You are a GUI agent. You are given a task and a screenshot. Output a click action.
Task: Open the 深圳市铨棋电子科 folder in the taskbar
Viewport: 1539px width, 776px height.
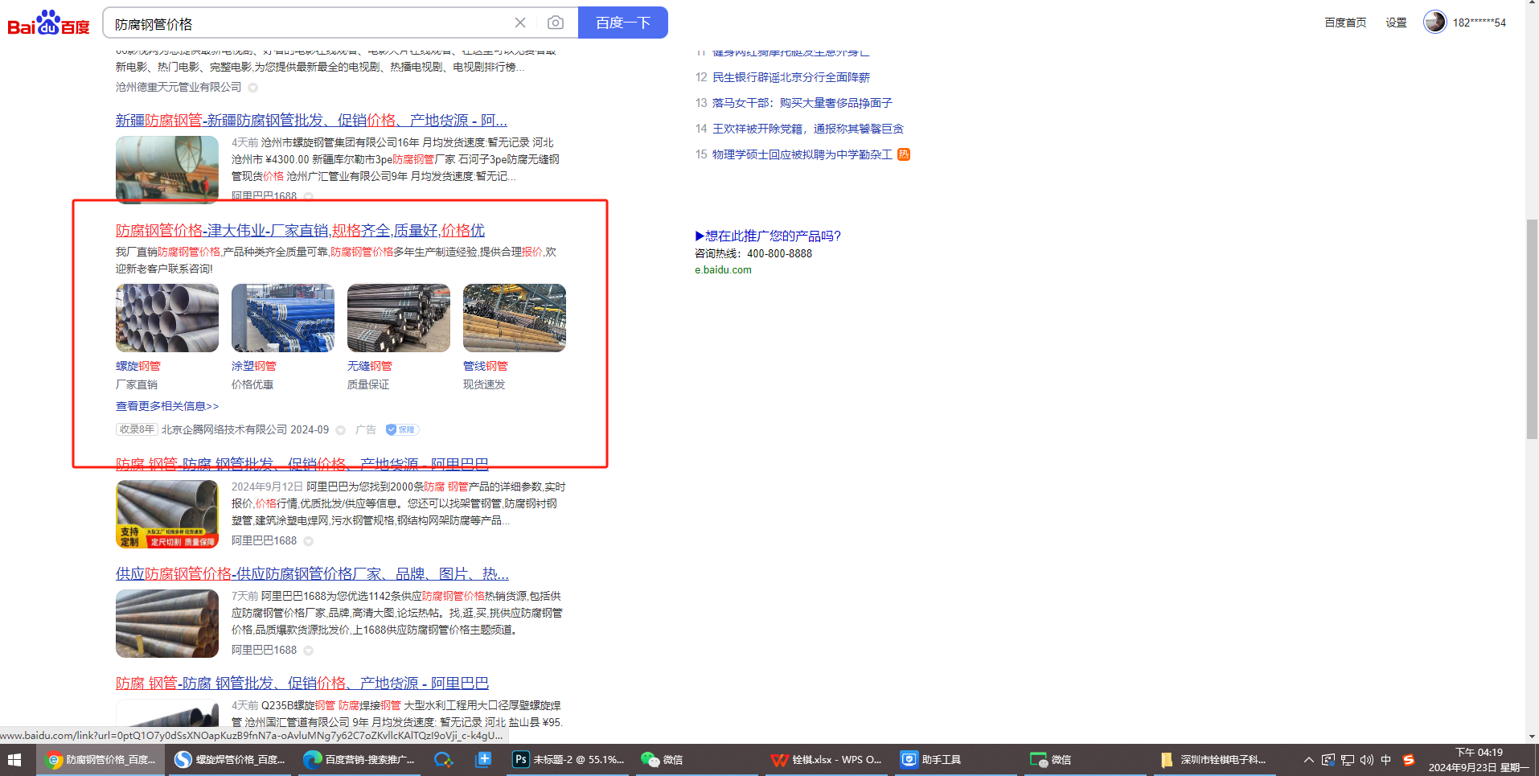coord(1214,760)
